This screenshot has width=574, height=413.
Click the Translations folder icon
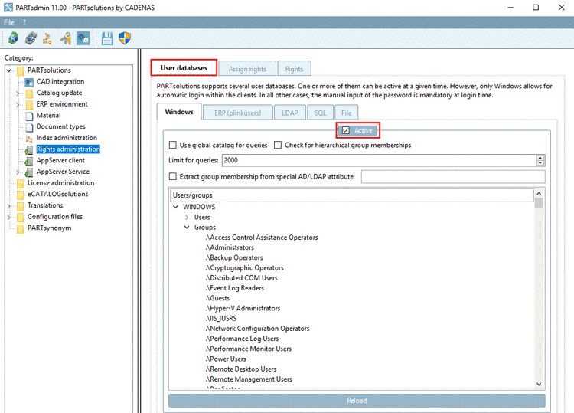point(21,205)
